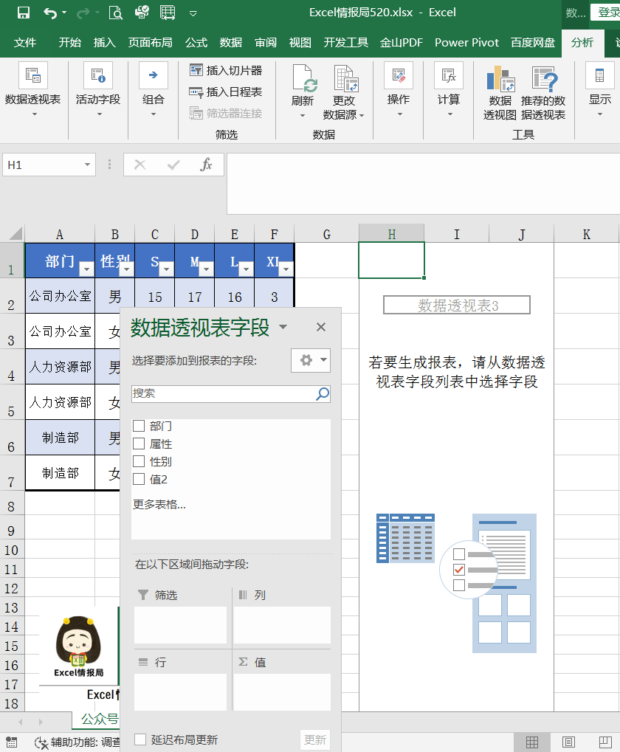Click the 更多表格... link
The height and width of the screenshot is (752, 620).
pos(159,505)
